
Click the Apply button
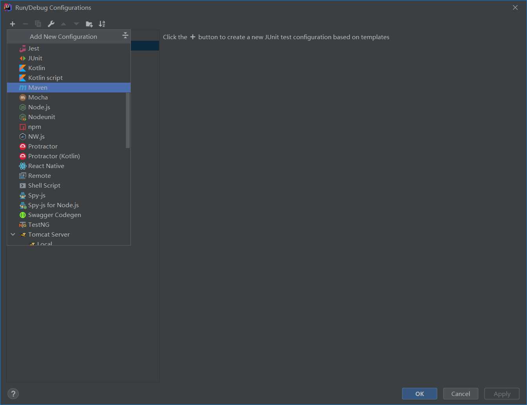[x=502, y=394]
